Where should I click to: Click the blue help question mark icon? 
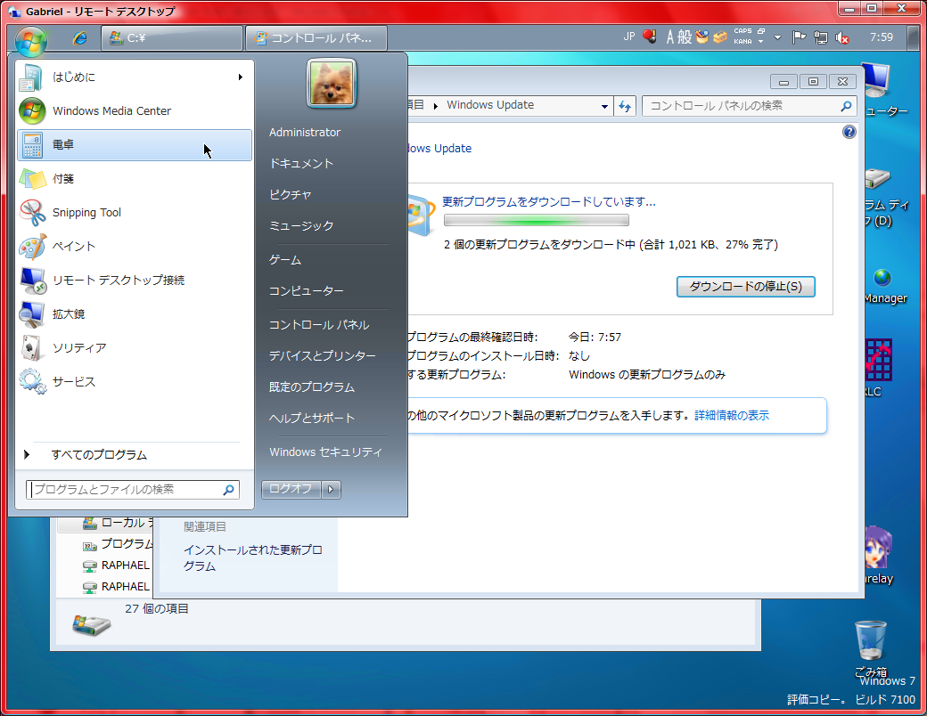pyautogui.click(x=849, y=132)
